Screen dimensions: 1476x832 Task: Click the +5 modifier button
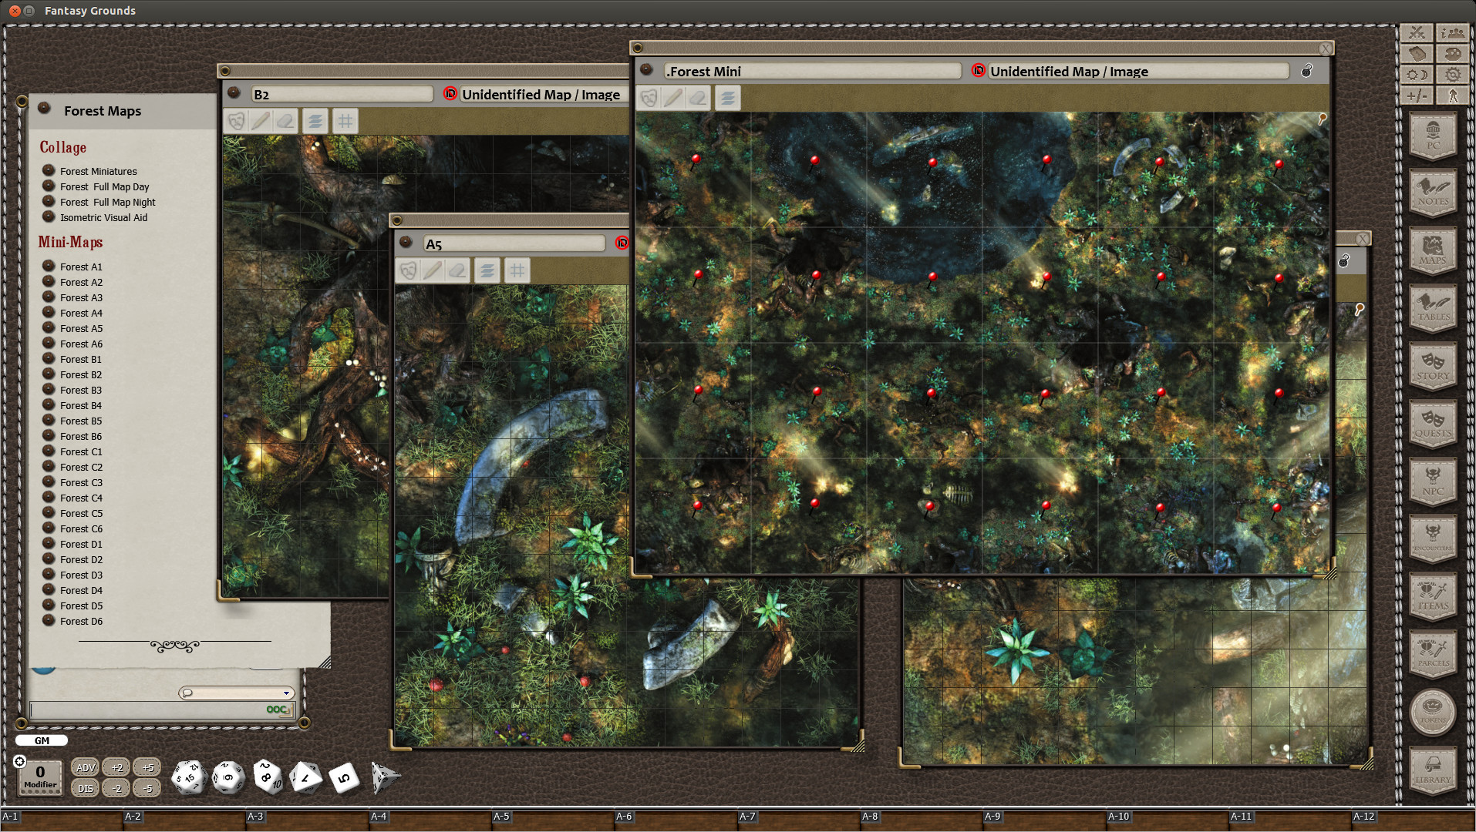(x=147, y=767)
